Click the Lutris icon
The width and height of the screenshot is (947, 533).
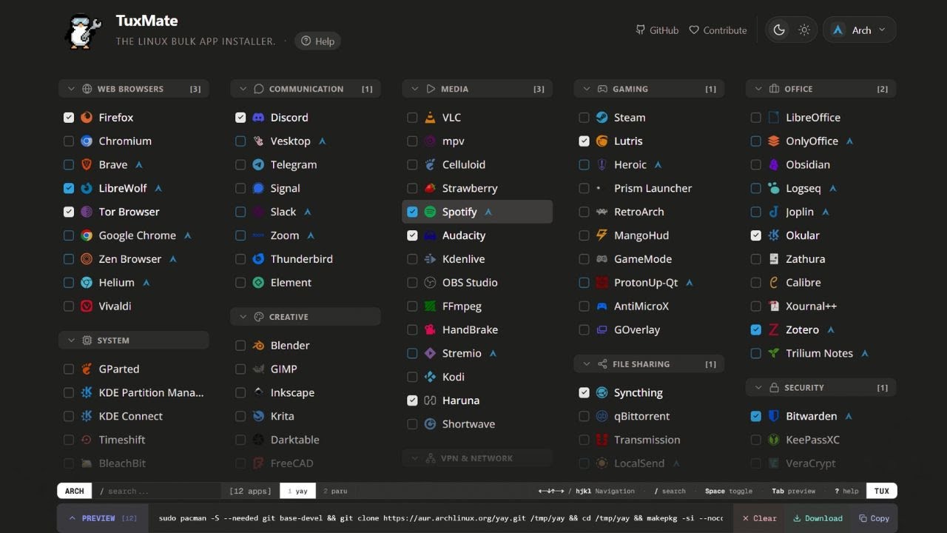[x=601, y=141]
